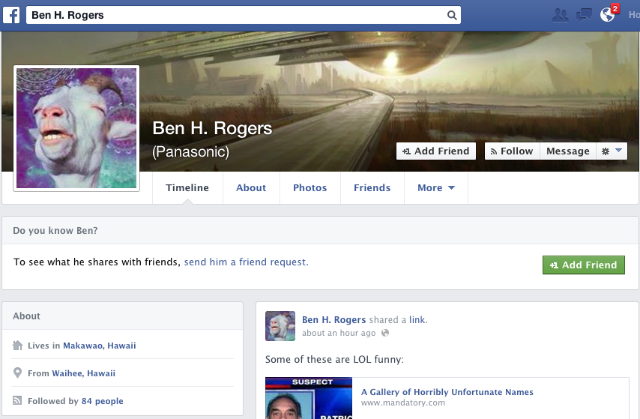Click the Makawao, Hawaii link
Viewport: 640px width, 419px height.
(x=99, y=346)
